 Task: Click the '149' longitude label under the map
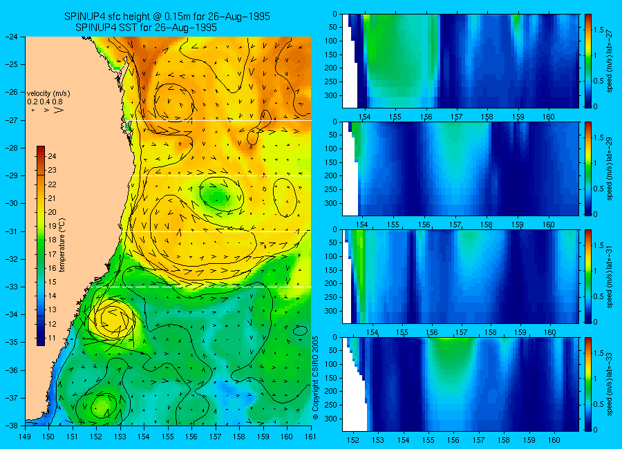(25, 437)
